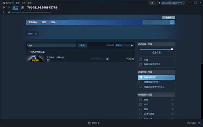Uncheck the highlighted hide-ignored-items checkbox

tap(141, 77)
